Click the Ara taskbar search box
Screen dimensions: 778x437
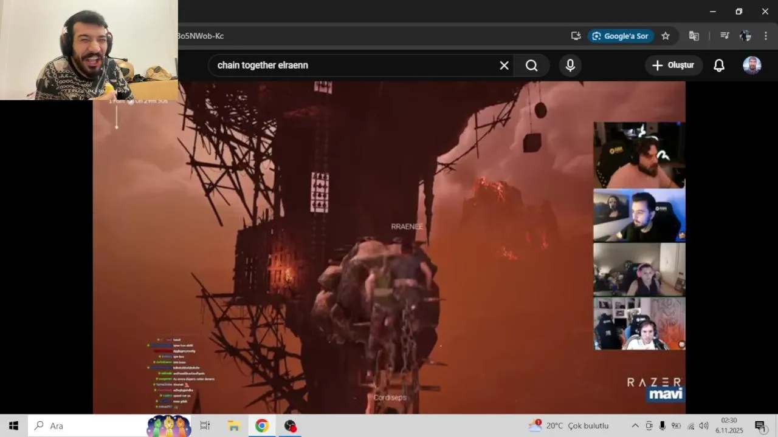(110, 425)
